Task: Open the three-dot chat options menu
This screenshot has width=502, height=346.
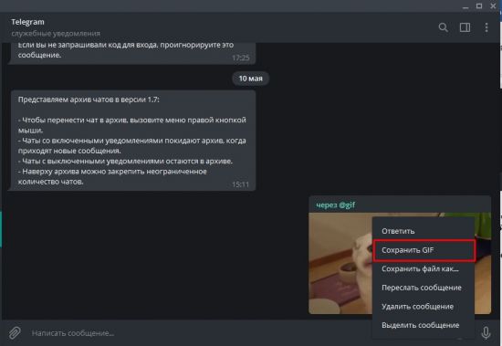Action: [x=486, y=27]
